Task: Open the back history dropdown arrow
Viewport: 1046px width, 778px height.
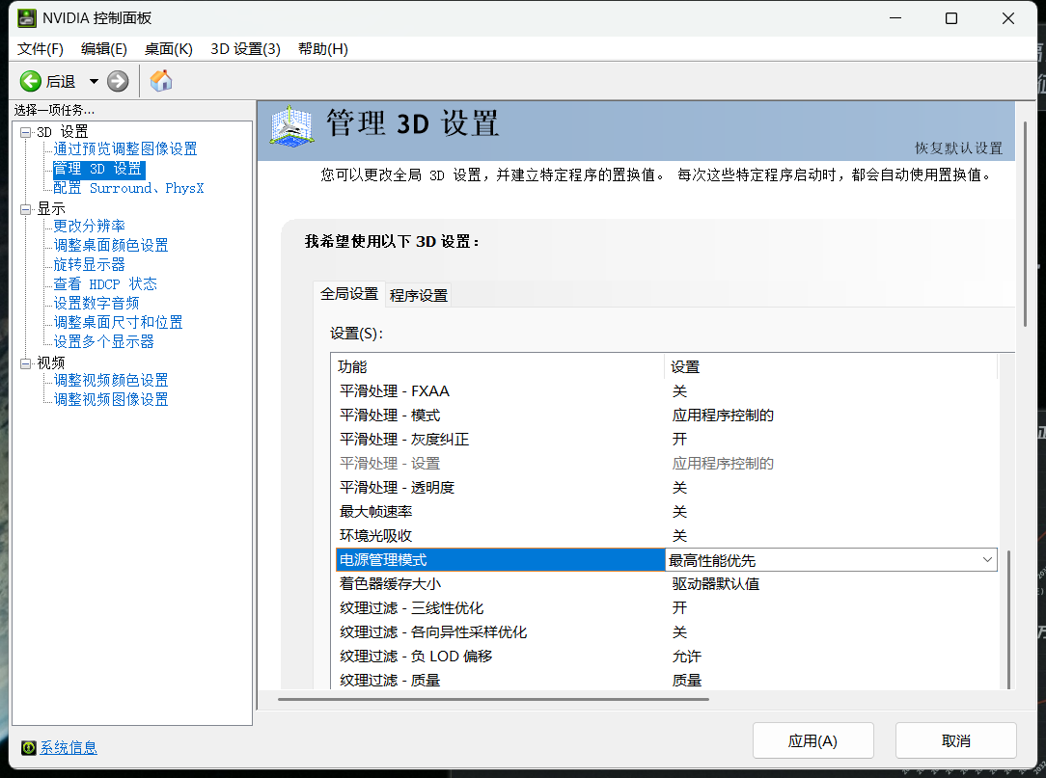Action: click(94, 81)
